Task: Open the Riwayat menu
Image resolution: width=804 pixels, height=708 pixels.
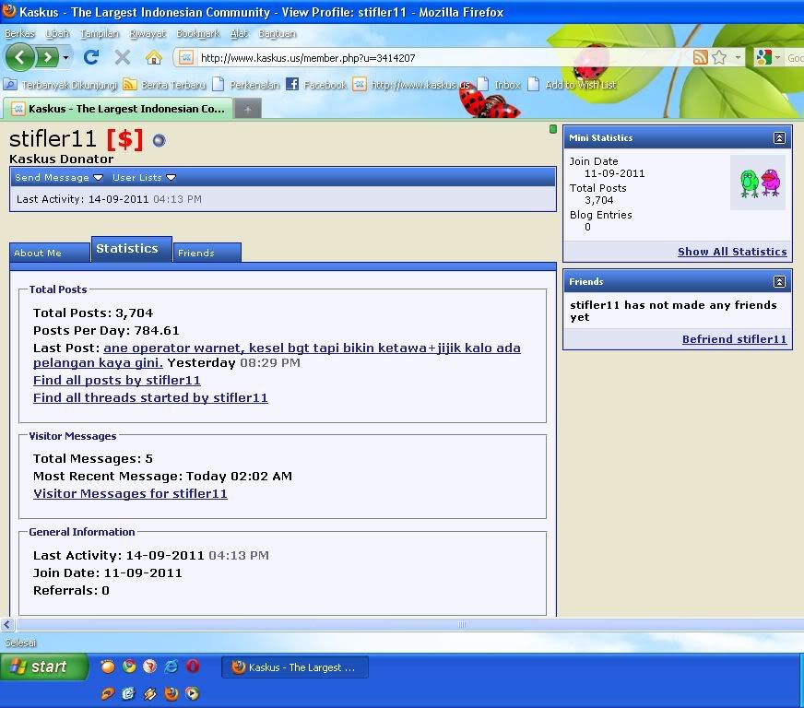Action: click(148, 33)
